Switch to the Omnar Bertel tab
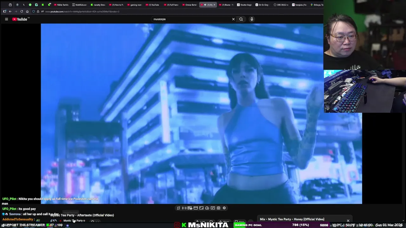 189,5
